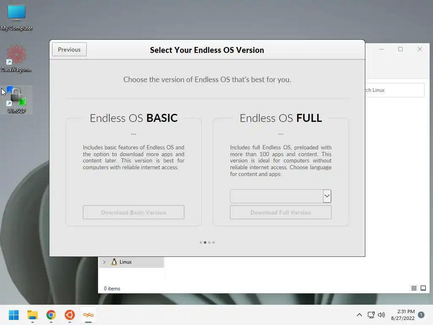Open the network status tray icon
Screen dimensions: 433x325
coord(371,315)
